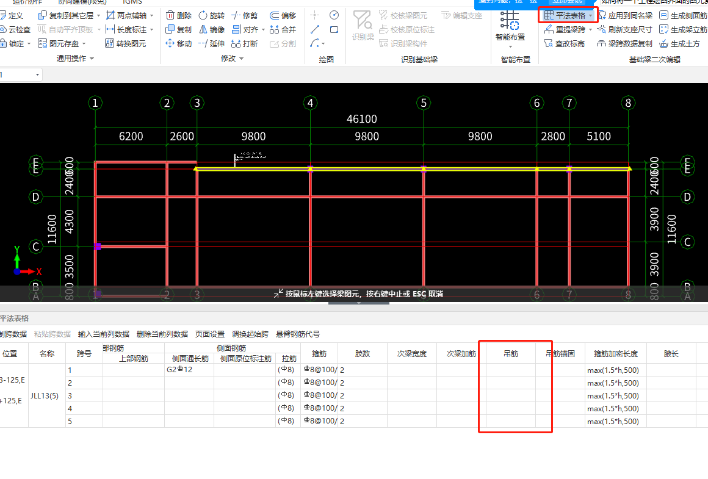This screenshot has width=708, height=479.
Task: Open the IGMS menu tab
Action: 132,2
